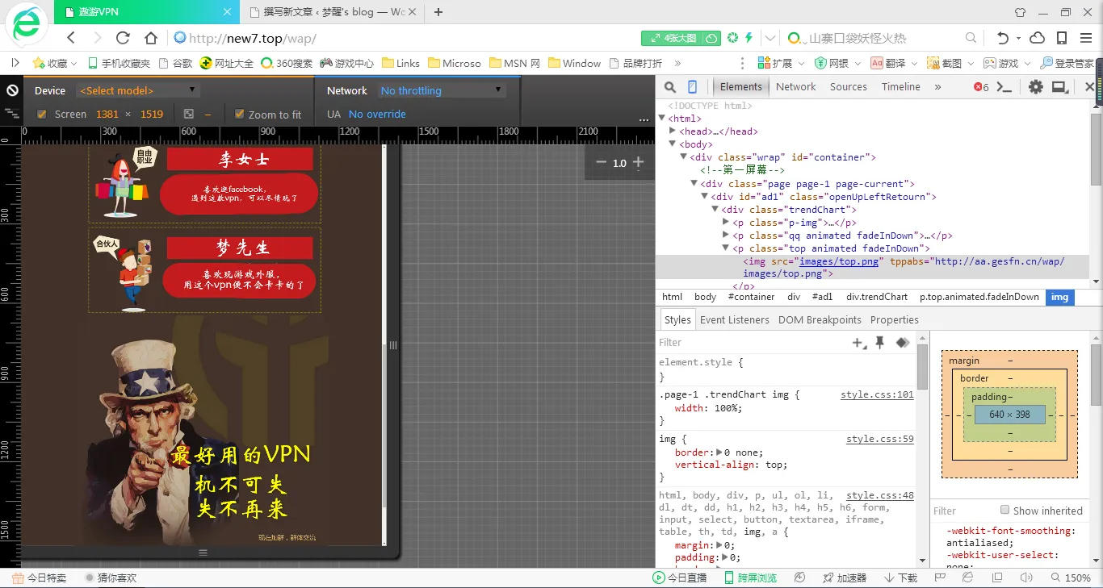Click the animations diamond icon in Styles
Screen dimensions: 1103x588
[903, 343]
